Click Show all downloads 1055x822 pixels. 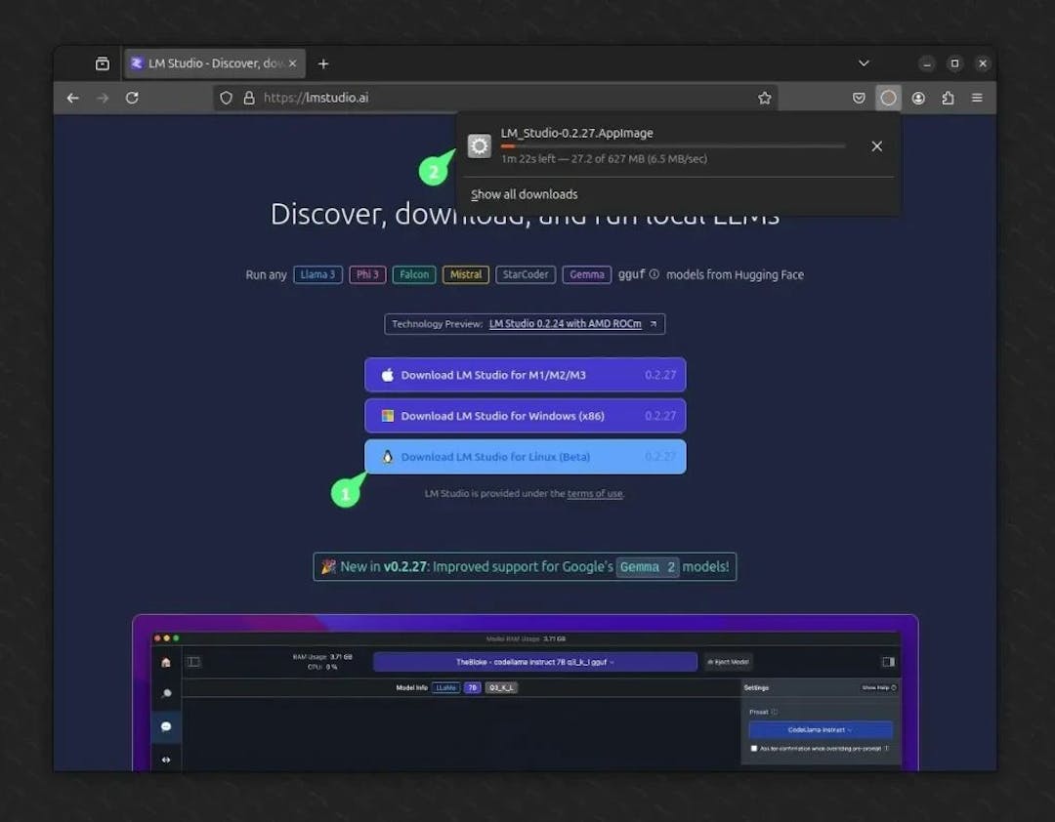[x=525, y=194]
